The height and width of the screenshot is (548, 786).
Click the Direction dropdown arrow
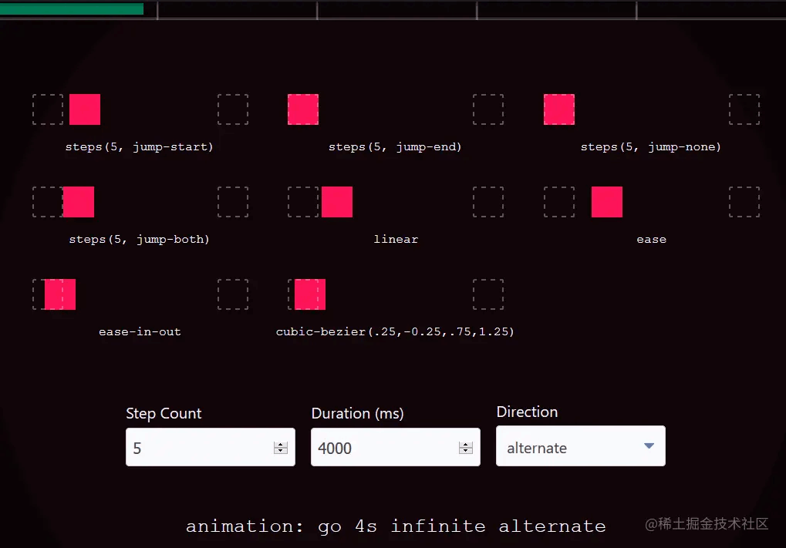coord(649,446)
